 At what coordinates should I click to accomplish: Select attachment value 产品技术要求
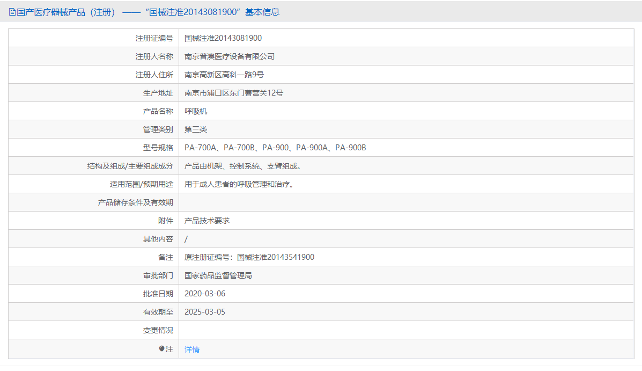click(x=207, y=221)
